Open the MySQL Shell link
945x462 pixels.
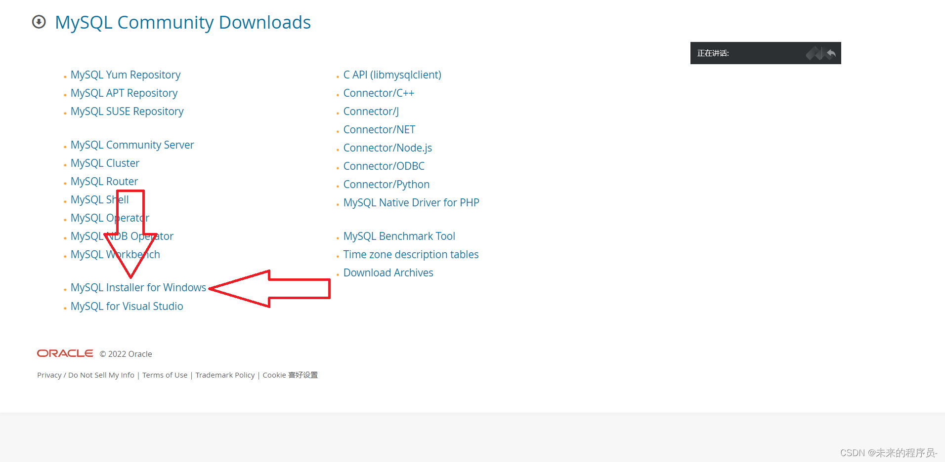(99, 199)
